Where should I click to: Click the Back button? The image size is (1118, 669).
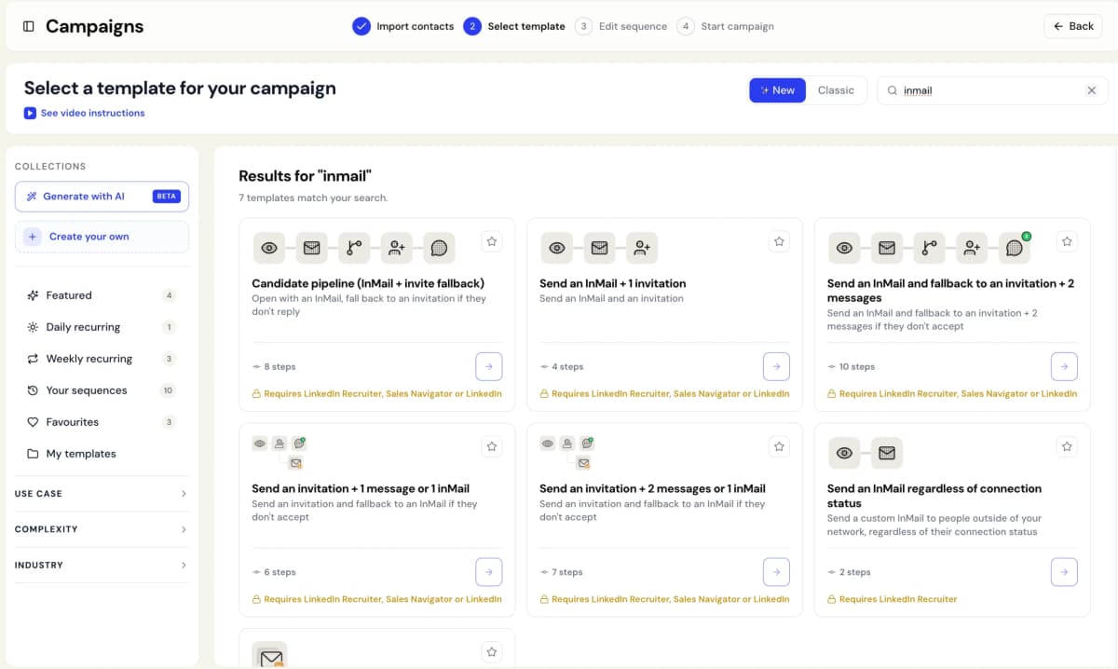click(x=1073, y=26)
